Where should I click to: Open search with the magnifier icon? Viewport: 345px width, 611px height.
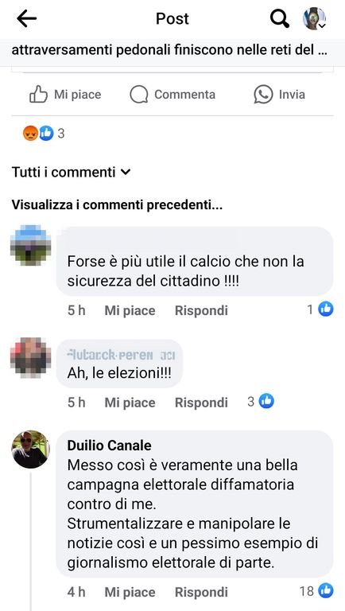[280, 18]
